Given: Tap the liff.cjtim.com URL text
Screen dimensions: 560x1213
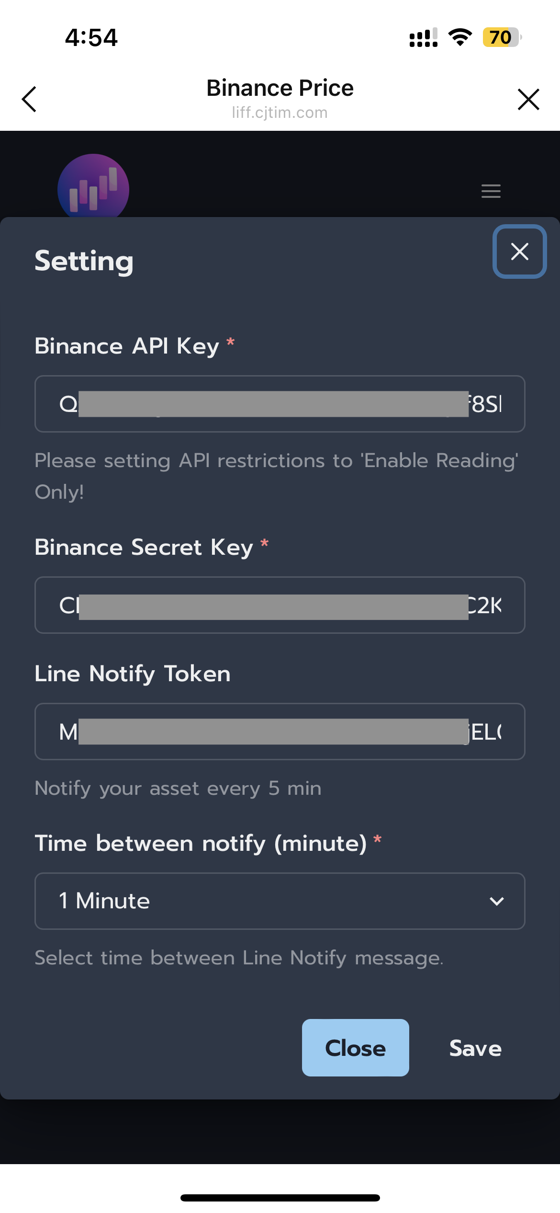Looking at the screenshot, I should (280, 113).
